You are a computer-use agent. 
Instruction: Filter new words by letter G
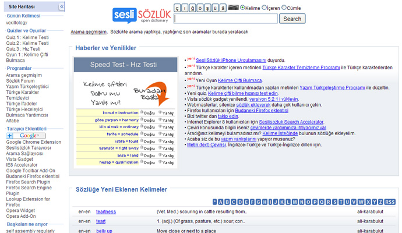[x=258, y=202]
